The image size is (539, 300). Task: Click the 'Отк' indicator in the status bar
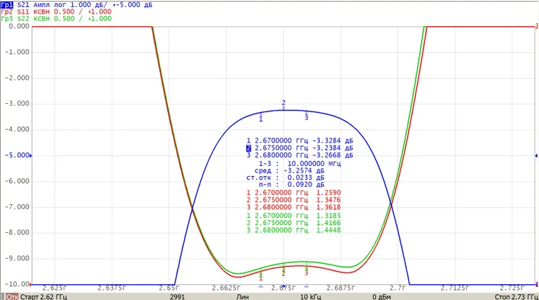pos(12,297)
